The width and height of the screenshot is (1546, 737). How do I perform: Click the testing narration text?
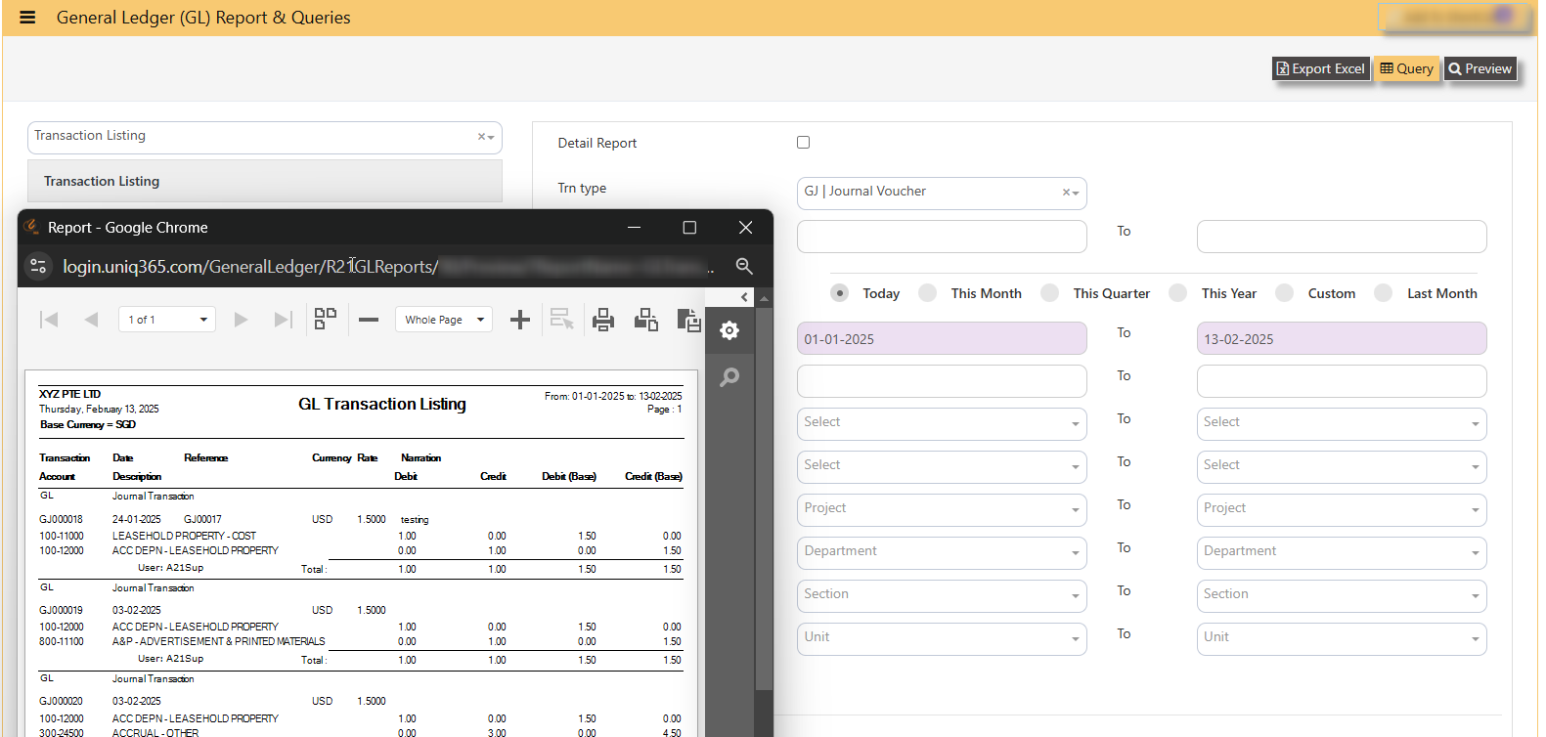point(415,519)
